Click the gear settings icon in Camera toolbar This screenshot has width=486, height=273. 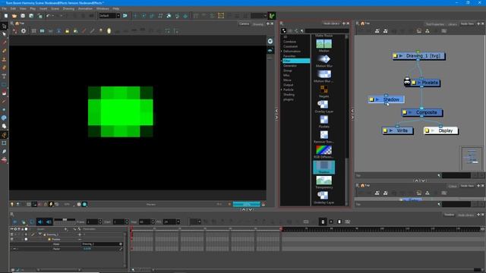(x=24, y=31)
